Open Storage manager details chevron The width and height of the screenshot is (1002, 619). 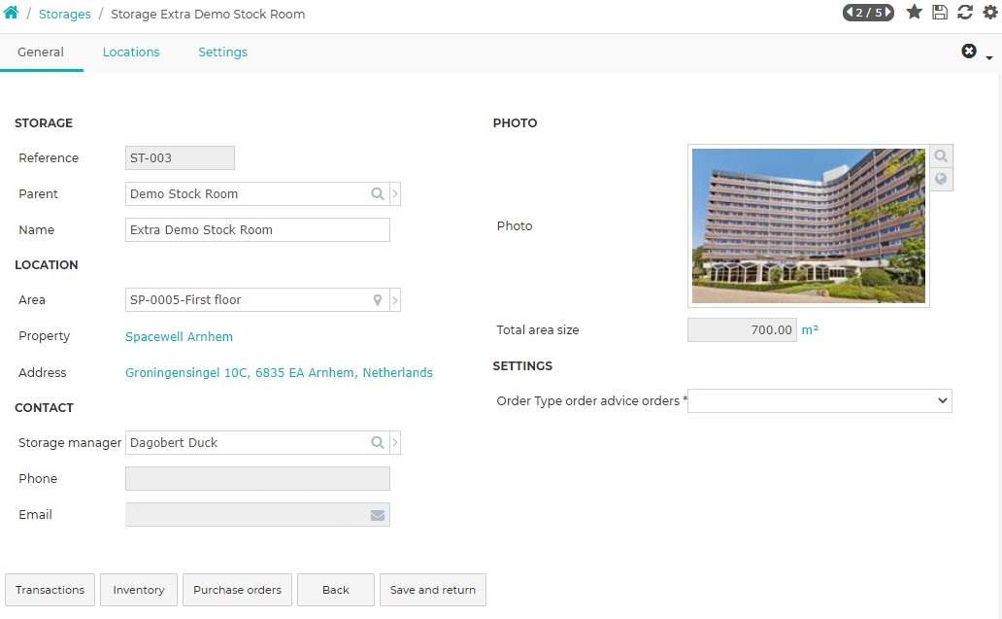coord(395,442)
